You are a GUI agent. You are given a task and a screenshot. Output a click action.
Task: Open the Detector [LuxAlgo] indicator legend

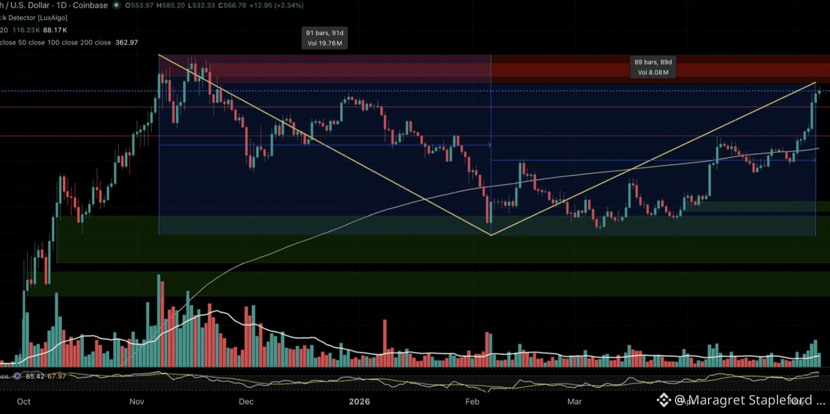pos(34,18)
